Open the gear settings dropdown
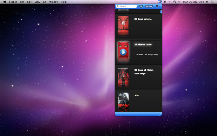Screen dimensions: 217x136 pyautogui.click(x=158, y=6)
